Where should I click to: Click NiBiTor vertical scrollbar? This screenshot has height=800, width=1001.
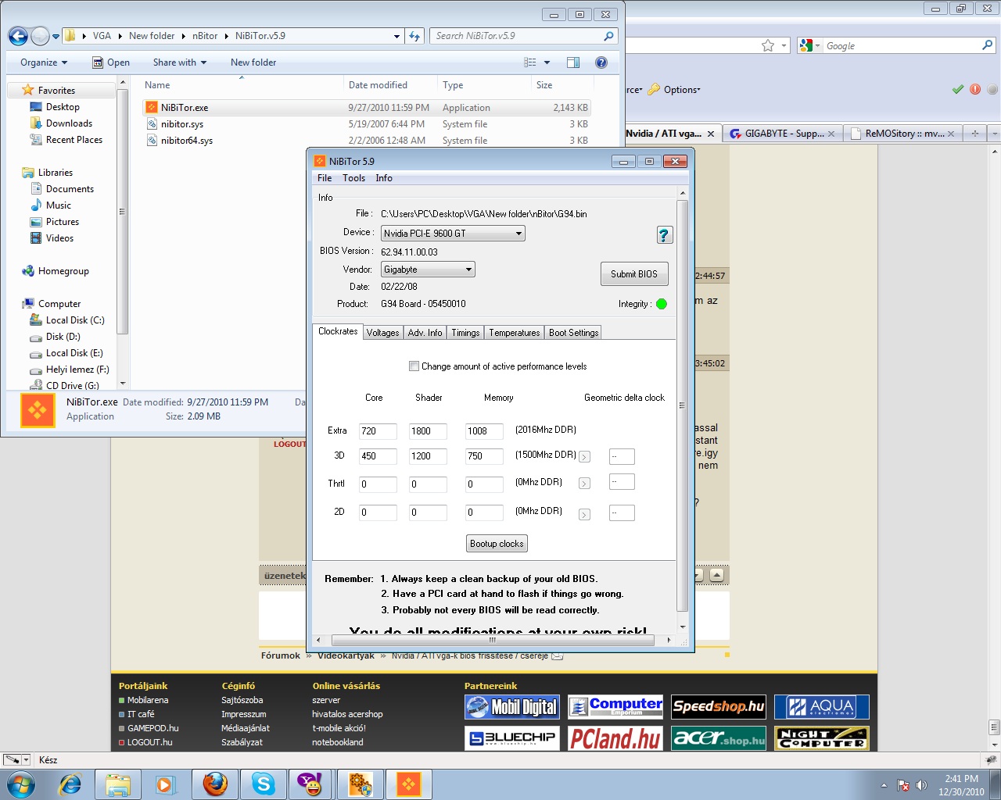[x=682, y=406]
